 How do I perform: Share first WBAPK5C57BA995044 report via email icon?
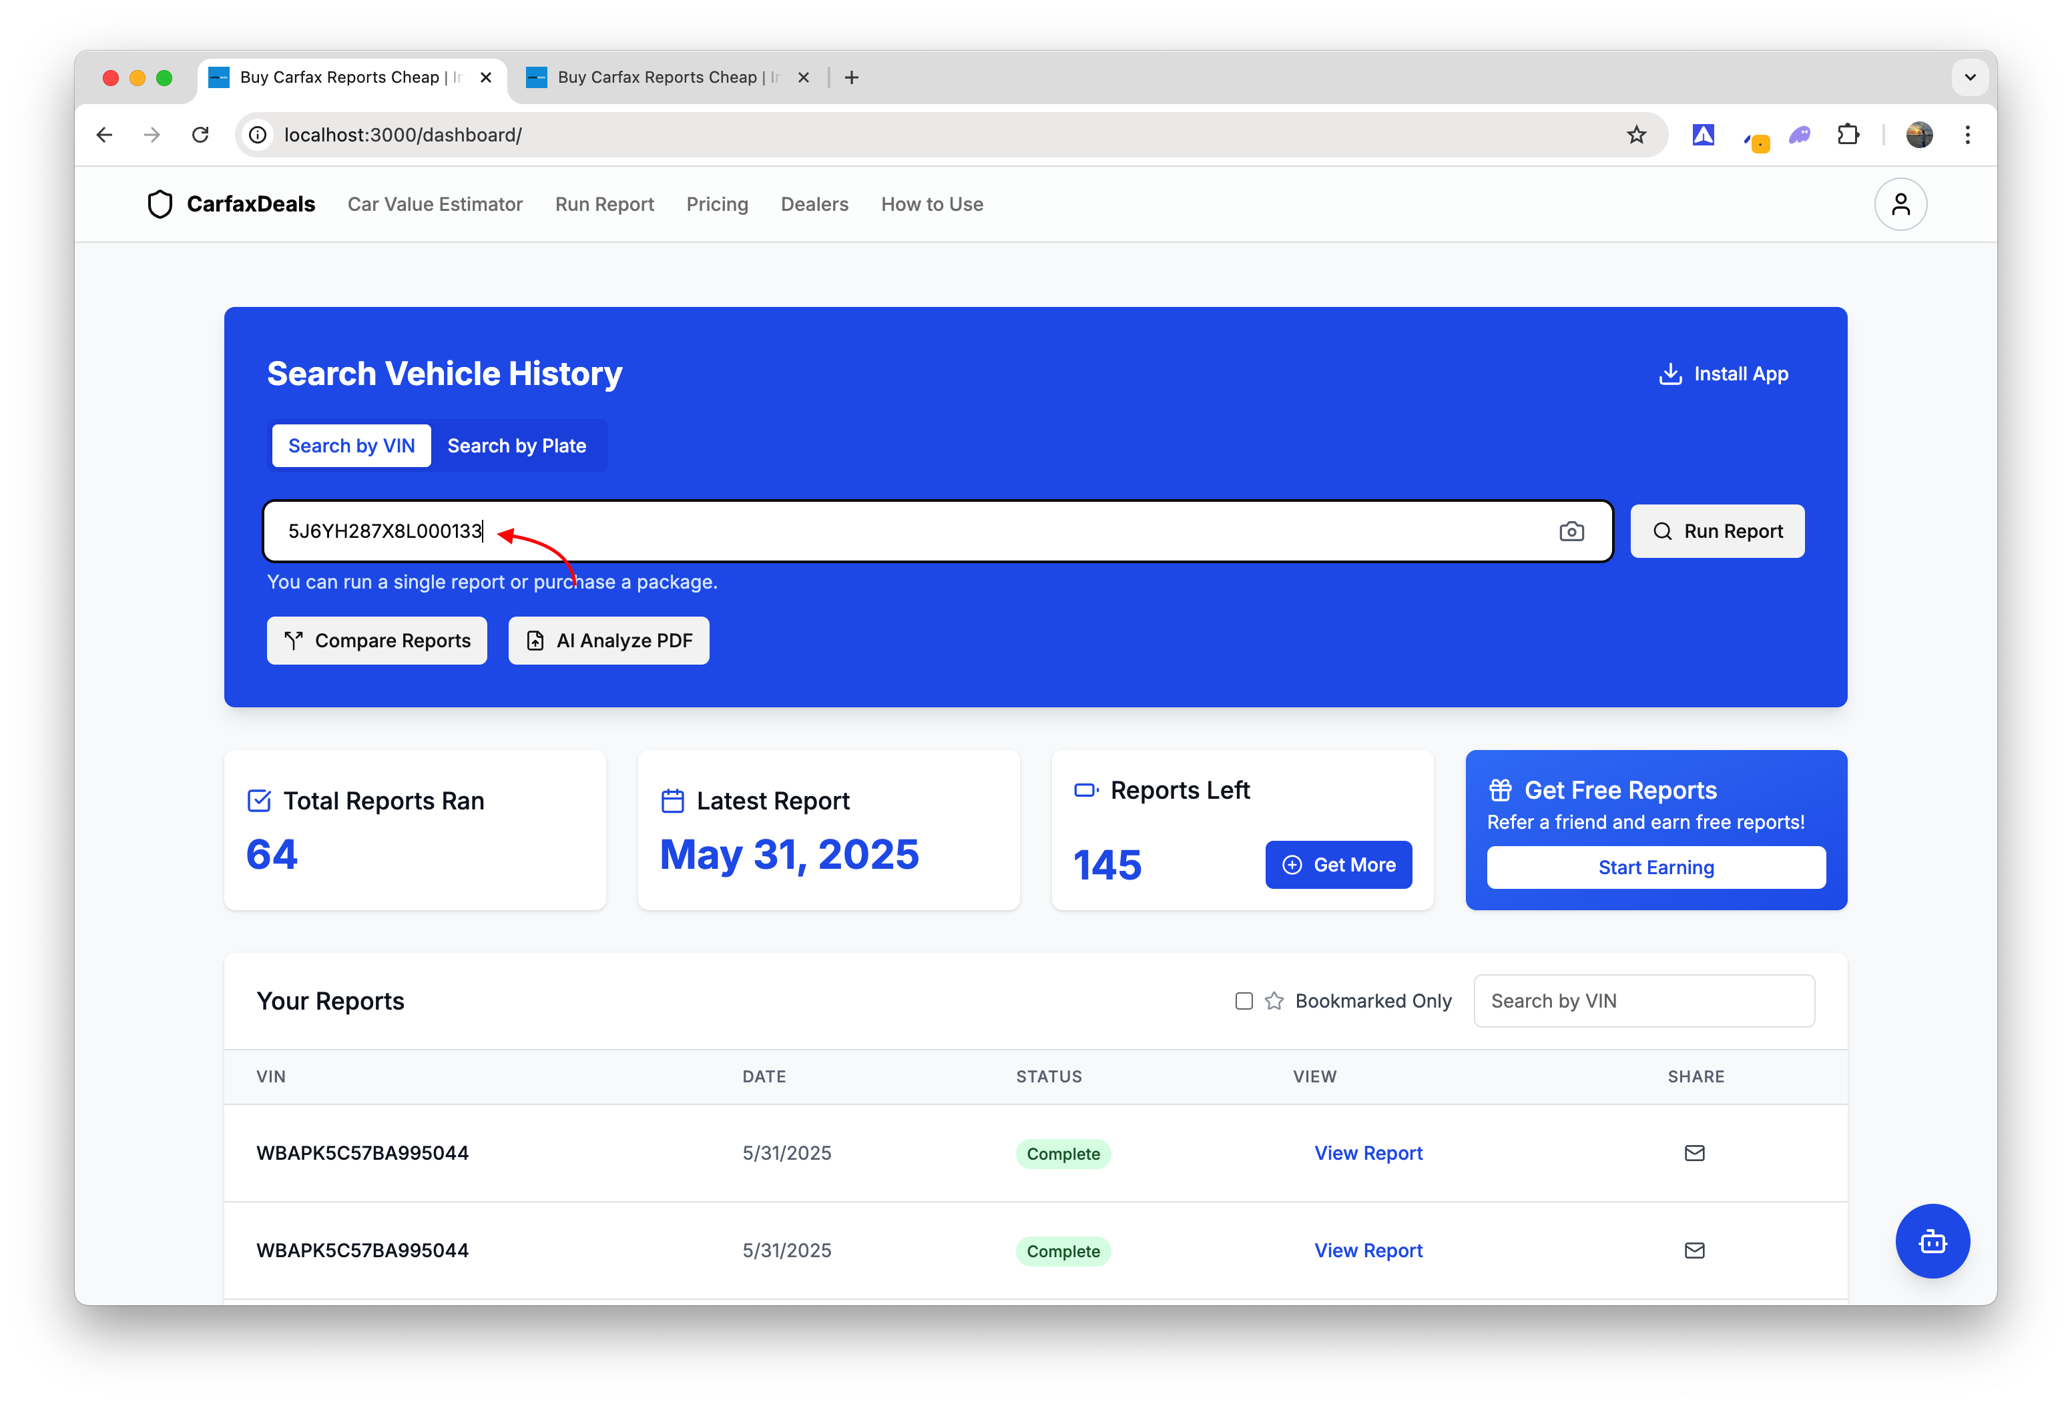click(x=1694, y=1152)
